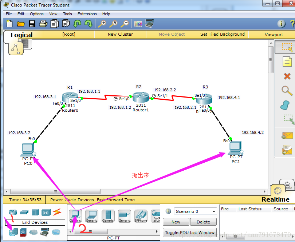Open the Options menu
This screenshot has width=295, height=242.
point(37,14)
